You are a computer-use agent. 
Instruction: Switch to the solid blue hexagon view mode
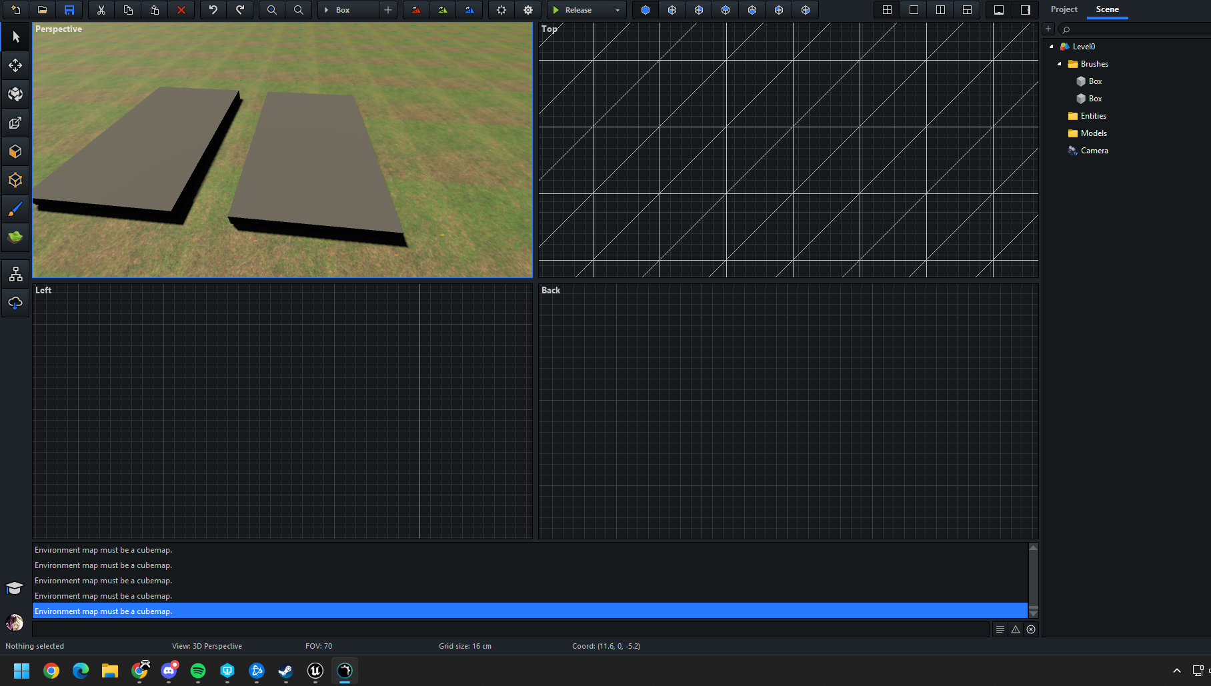pyautogui.click(x=646, y=10)
